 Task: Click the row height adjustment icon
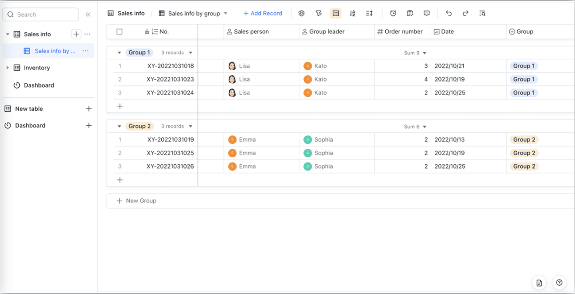(369, 13)
